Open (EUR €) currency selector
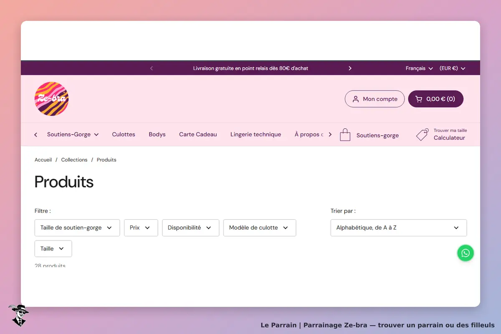501x334 pixels. 453,68
